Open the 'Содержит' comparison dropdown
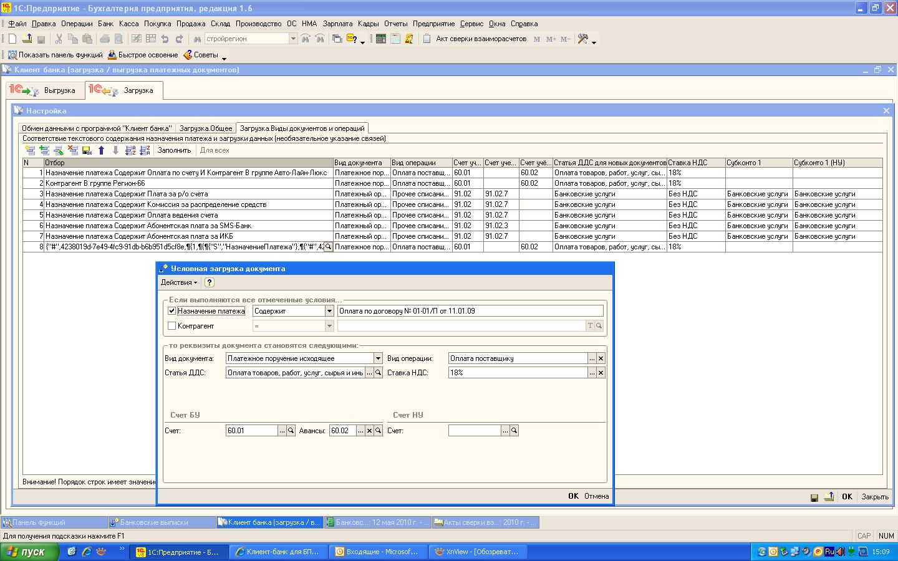The width and height of the screenshot is (898, 561). (x=329, y=310)
